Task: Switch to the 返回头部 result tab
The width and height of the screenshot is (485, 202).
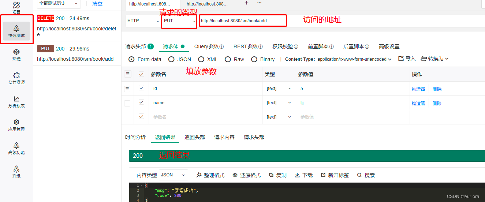Action: tap(195, 137)
